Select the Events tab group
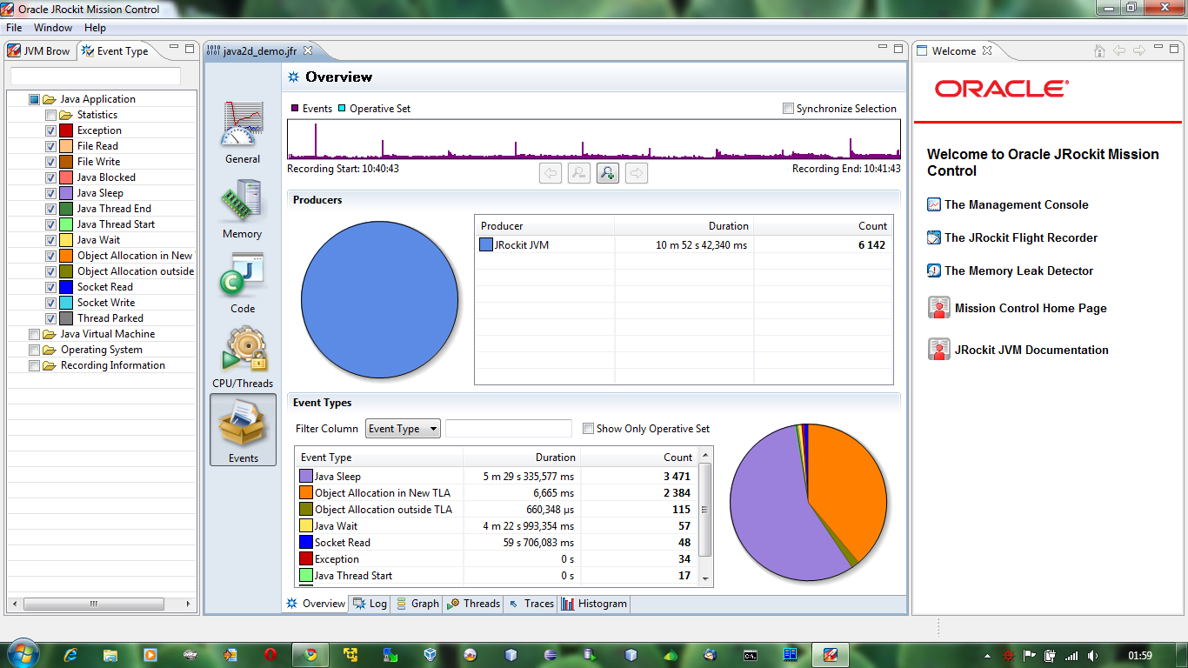1188x668 pixels. tap(243, 430)
